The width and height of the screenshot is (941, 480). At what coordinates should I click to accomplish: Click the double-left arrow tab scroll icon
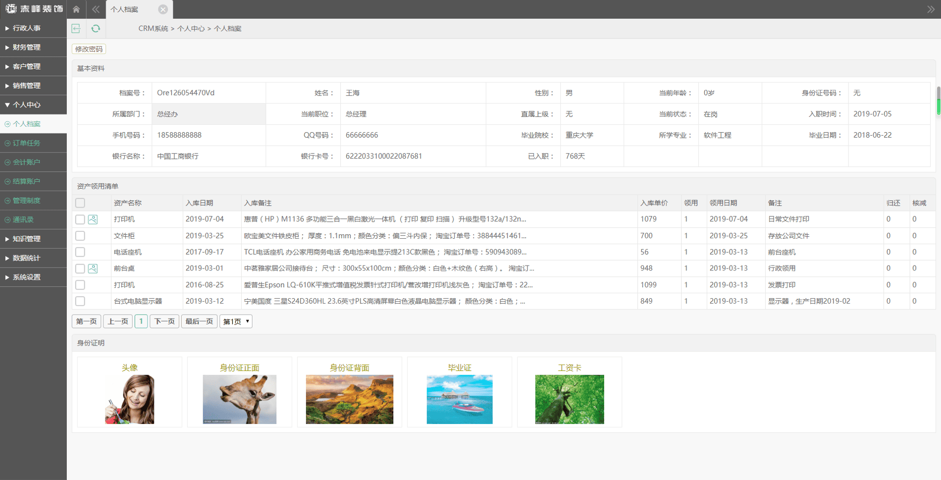click(x=96, y=9)
